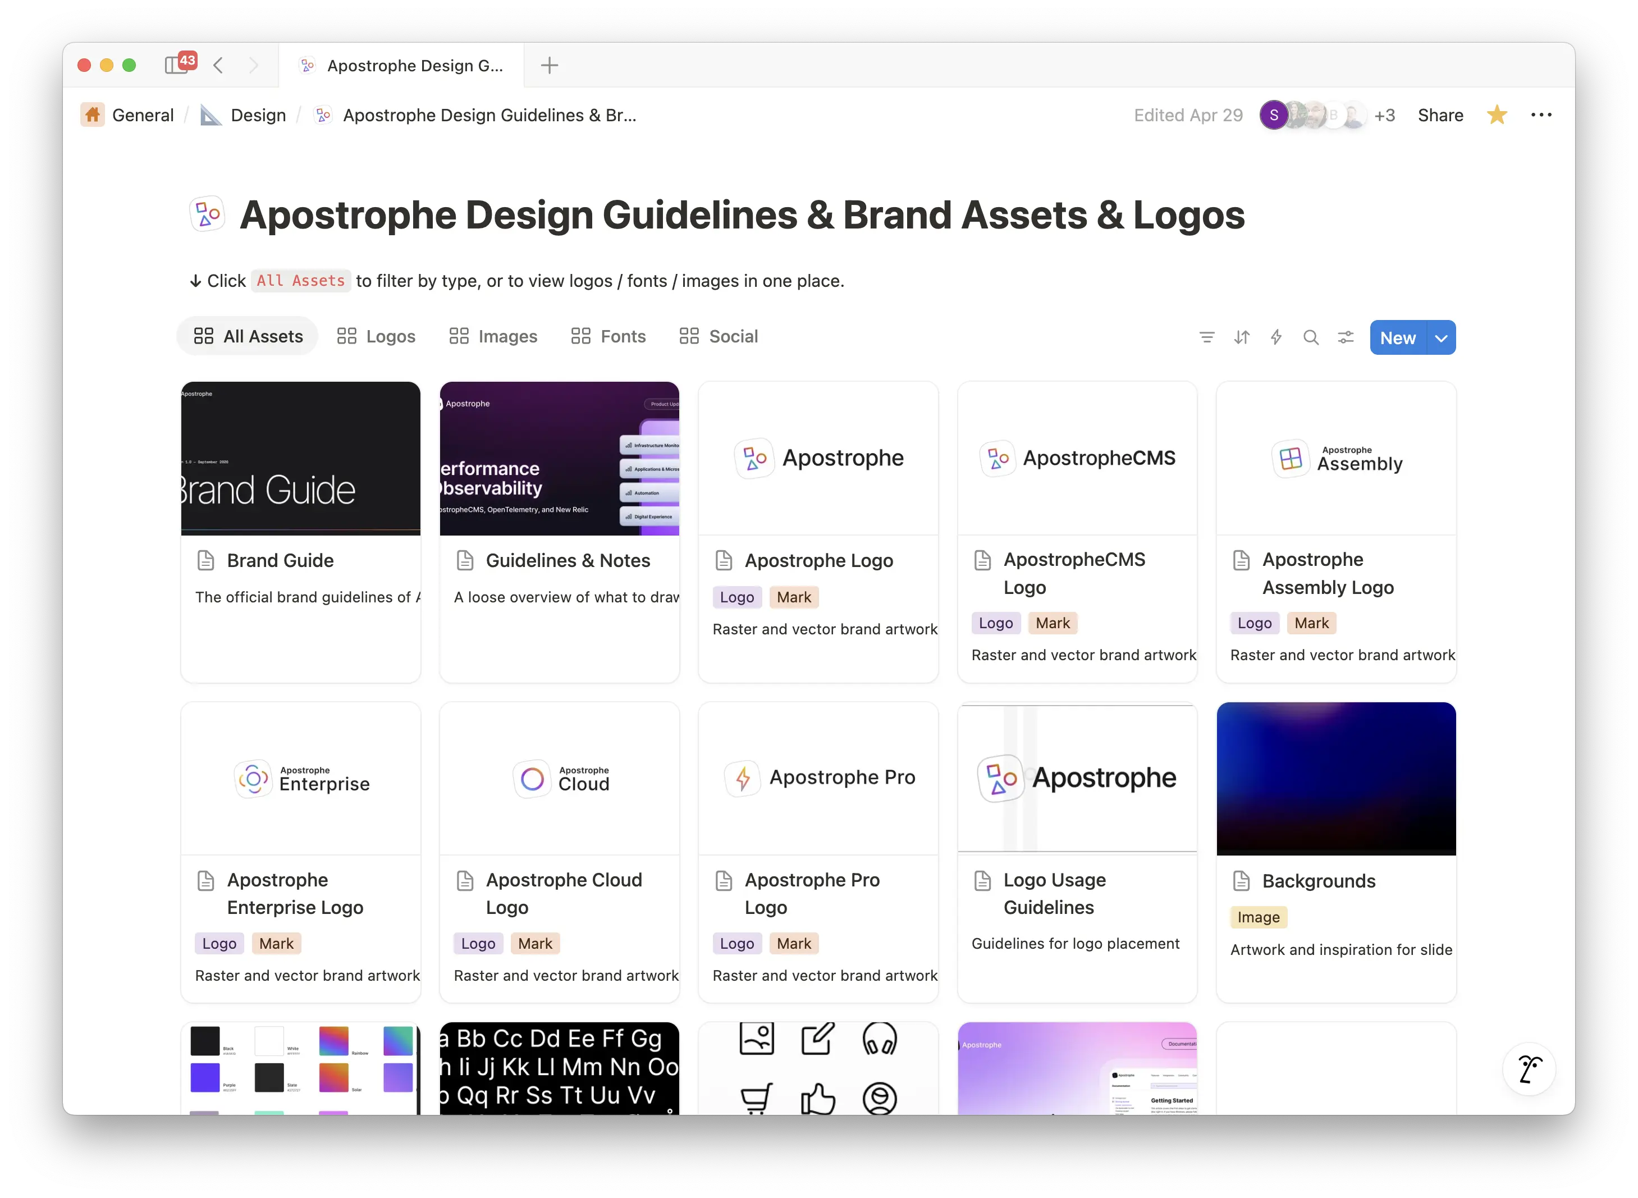Click the document icon beside Brand Guide
The image size is (1638, 1198).
tap(206, 561)
